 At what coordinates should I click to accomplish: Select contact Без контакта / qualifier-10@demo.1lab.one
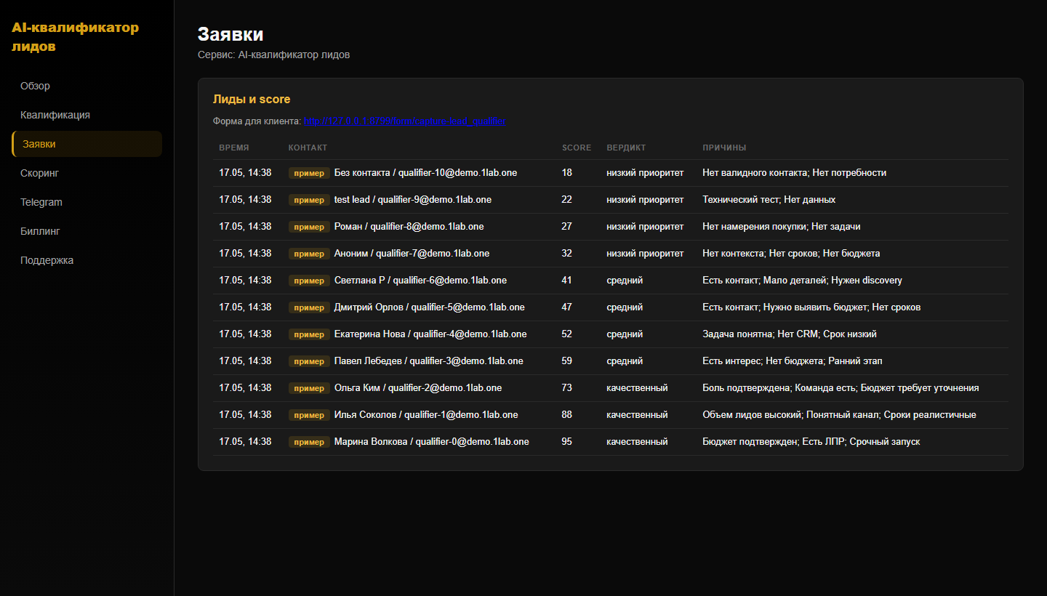pos(425,173)
